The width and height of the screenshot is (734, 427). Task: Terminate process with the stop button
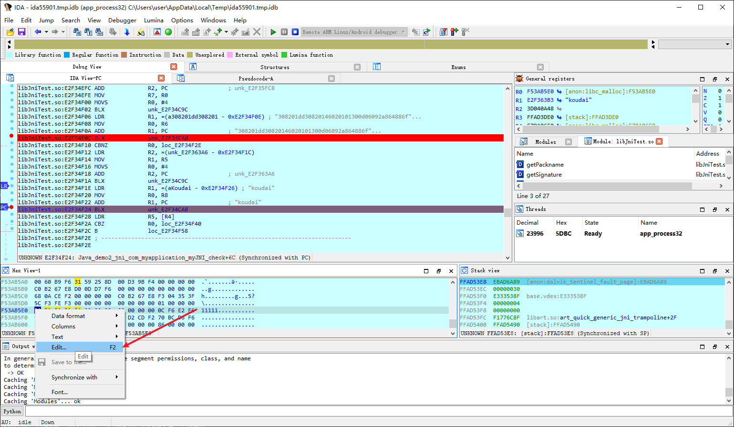tap(295, 32)
